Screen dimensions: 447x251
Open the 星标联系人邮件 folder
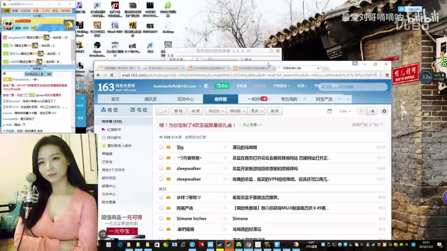(119, 145)
